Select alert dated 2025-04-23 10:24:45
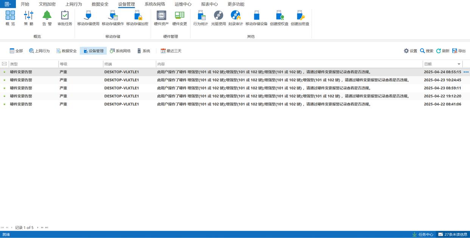The height and width of the screenshot is (238, 470). pyautogui.click(x=235, y=80)
